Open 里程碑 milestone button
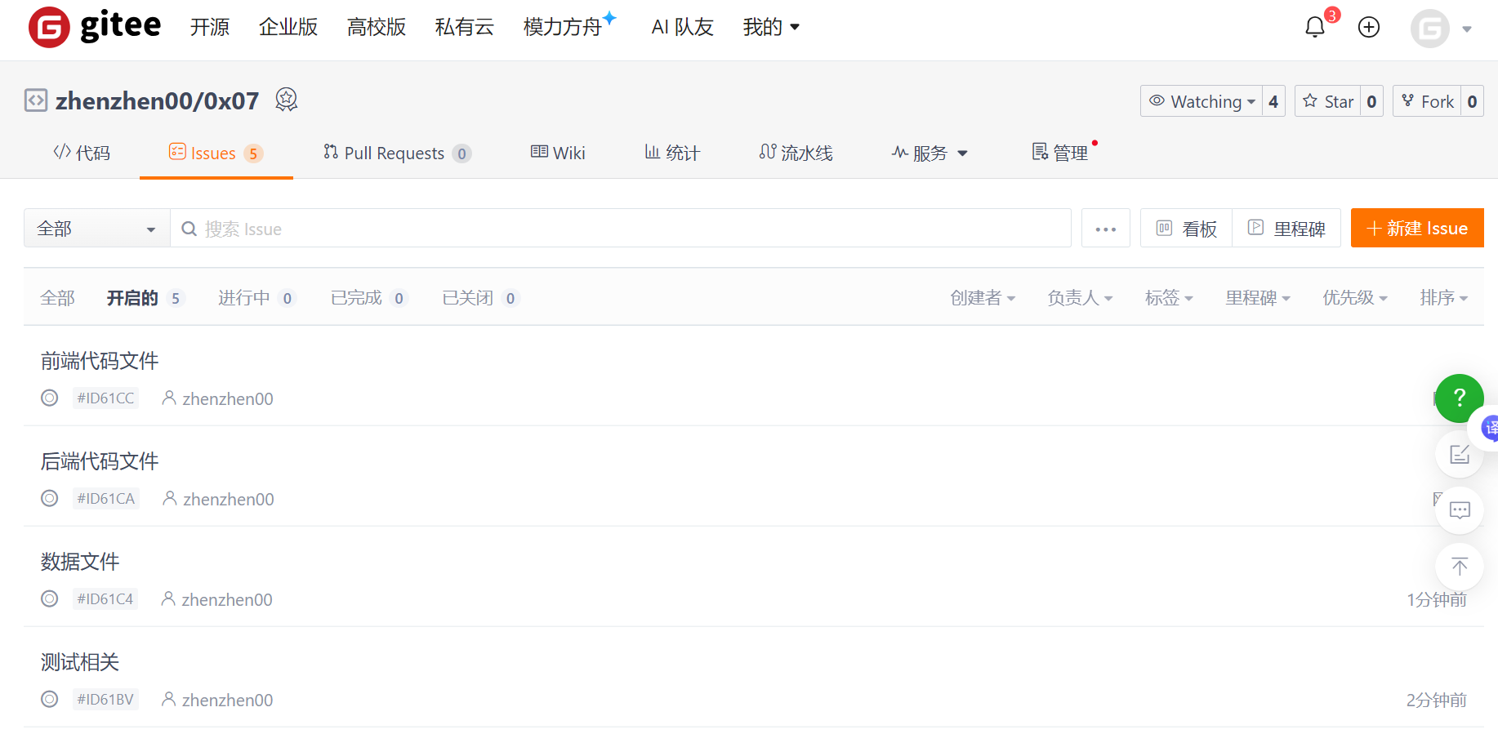Image resolution: width=1498 pixels, height=734 pixels. coord(1286,228)
